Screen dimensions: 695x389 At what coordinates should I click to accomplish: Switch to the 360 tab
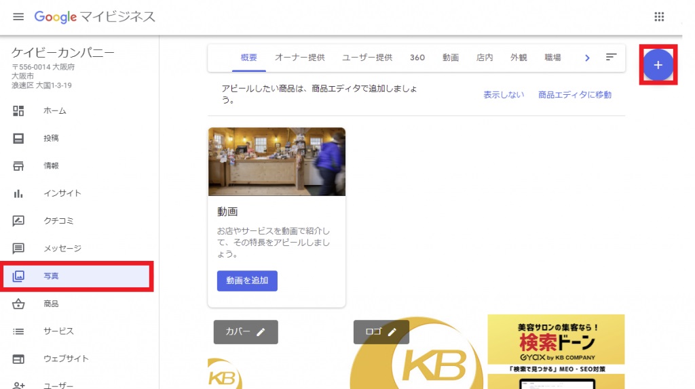[417, 58]
